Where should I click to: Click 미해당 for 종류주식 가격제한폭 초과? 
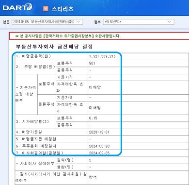coord(95,108)
